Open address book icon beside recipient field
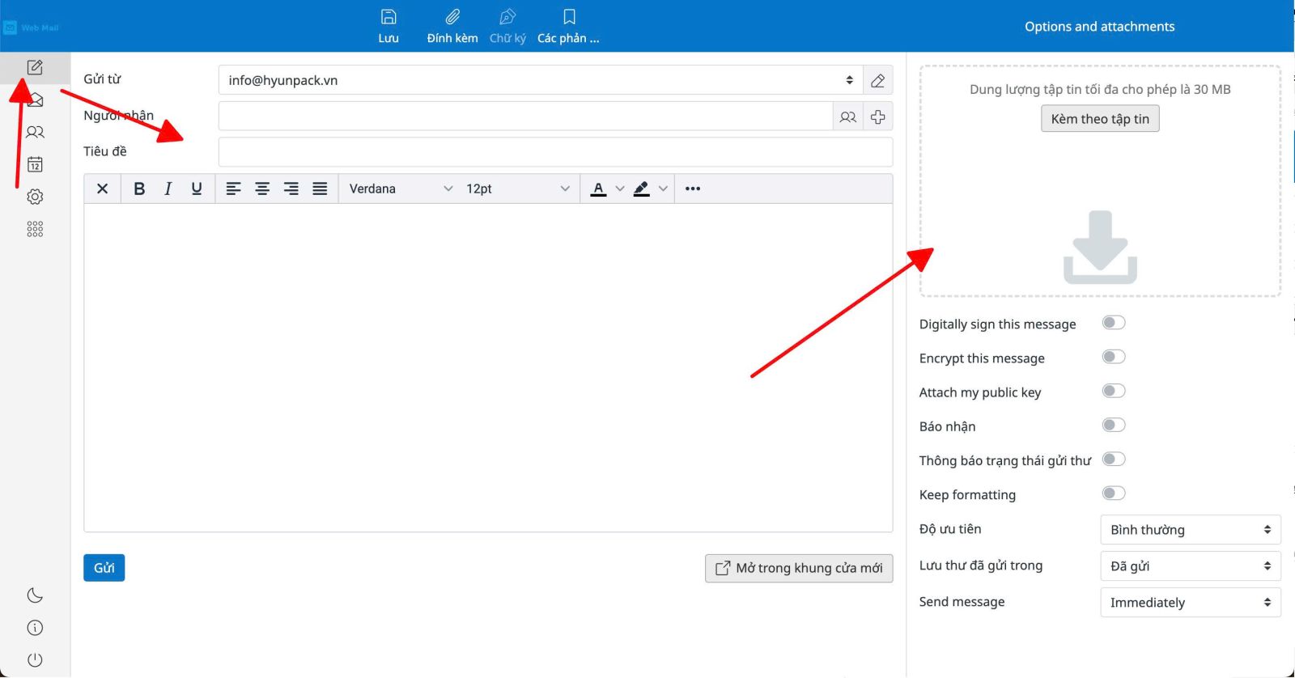 click(x=848, y=117)
